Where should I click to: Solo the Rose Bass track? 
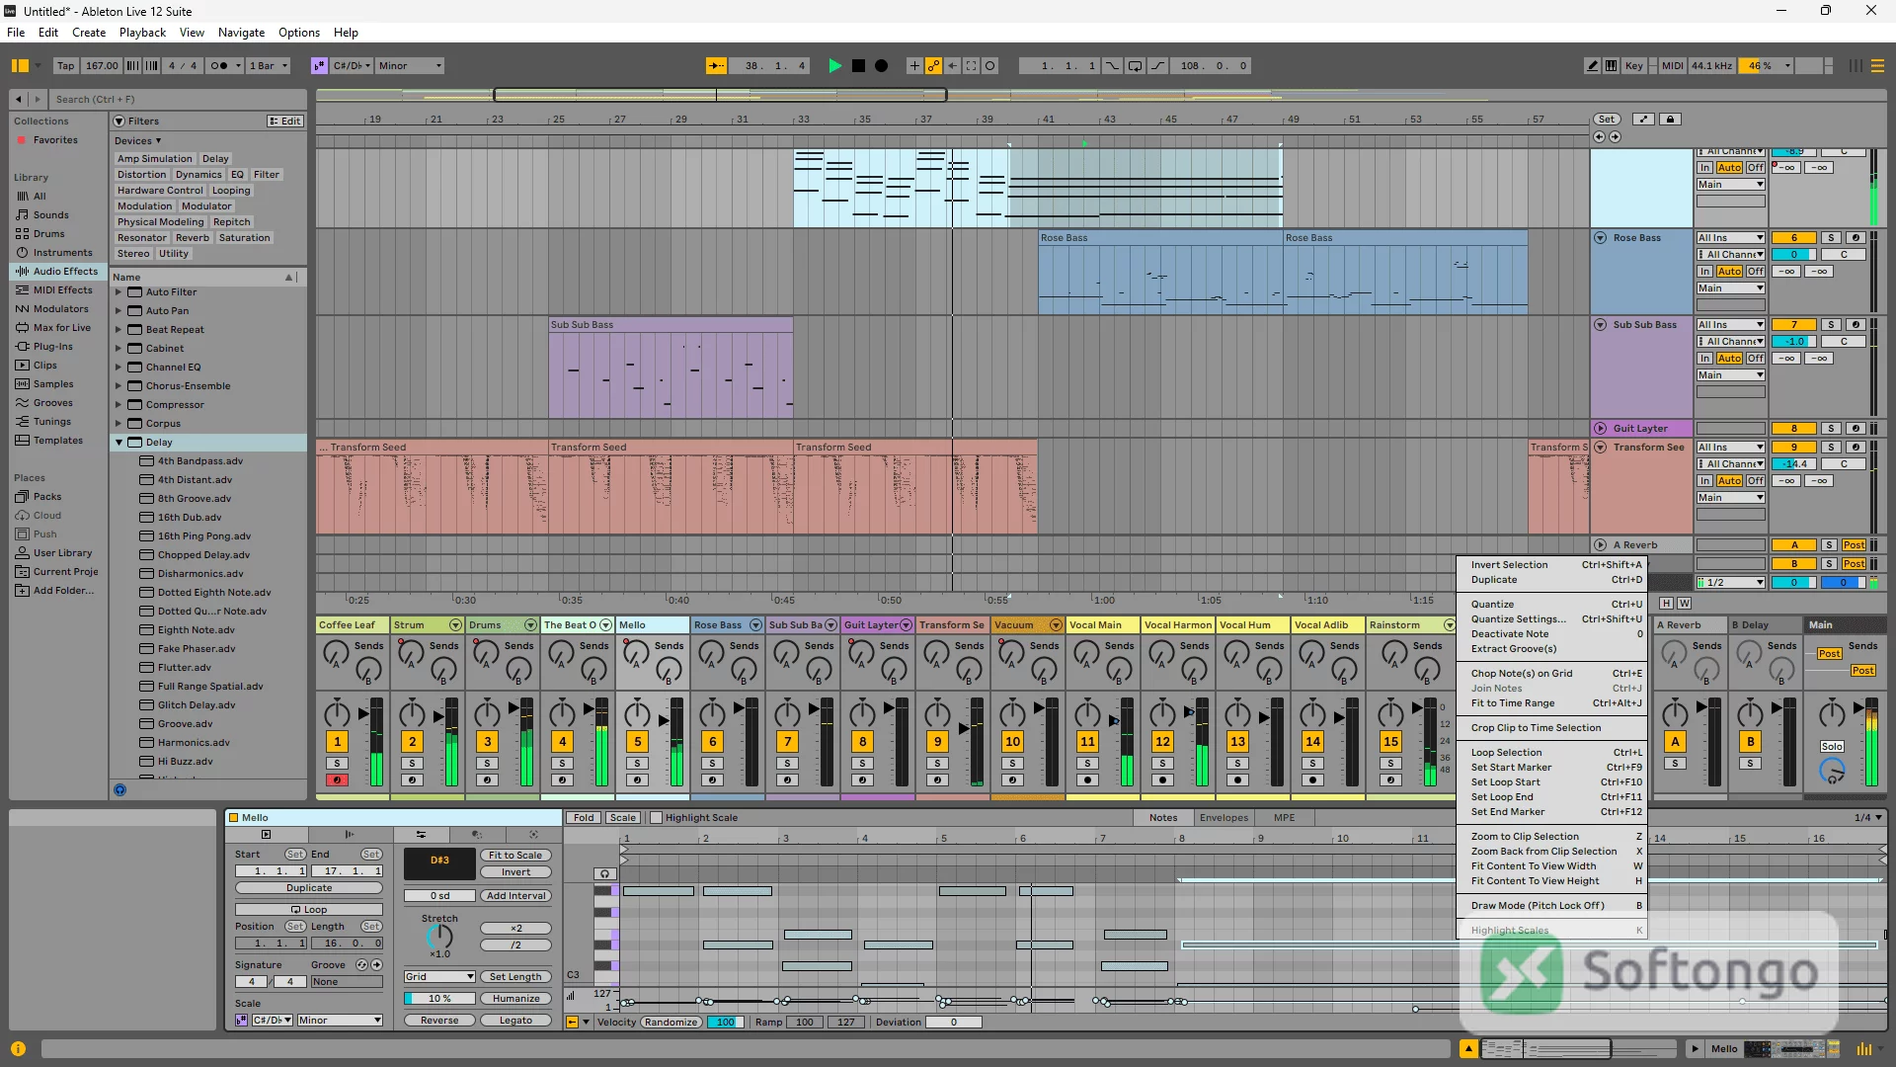tap(1831, 238)
